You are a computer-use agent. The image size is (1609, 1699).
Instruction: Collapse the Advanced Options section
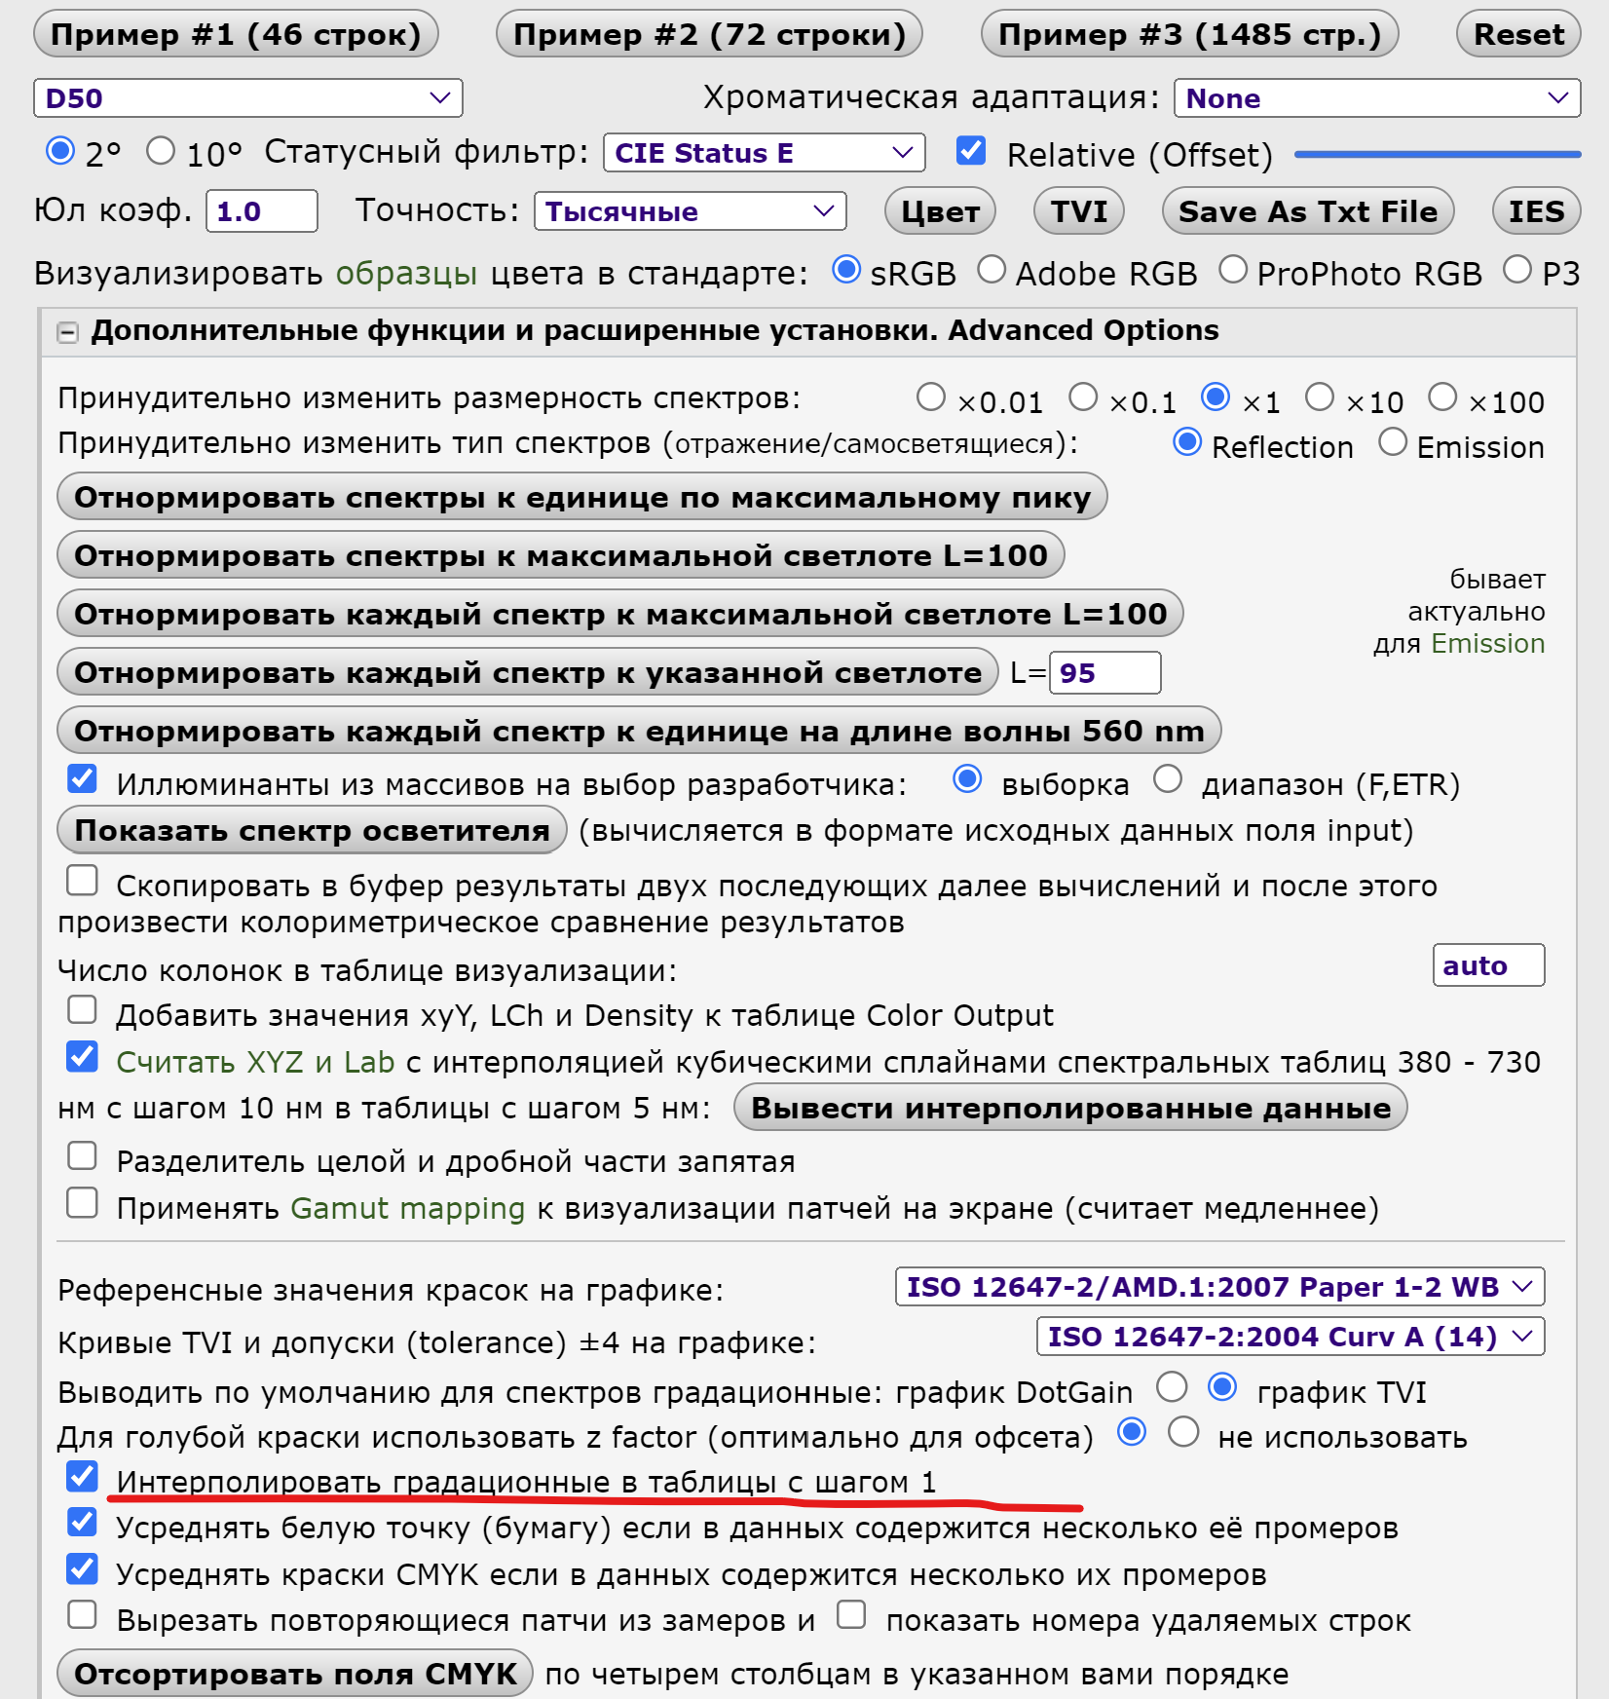[67, 333]
